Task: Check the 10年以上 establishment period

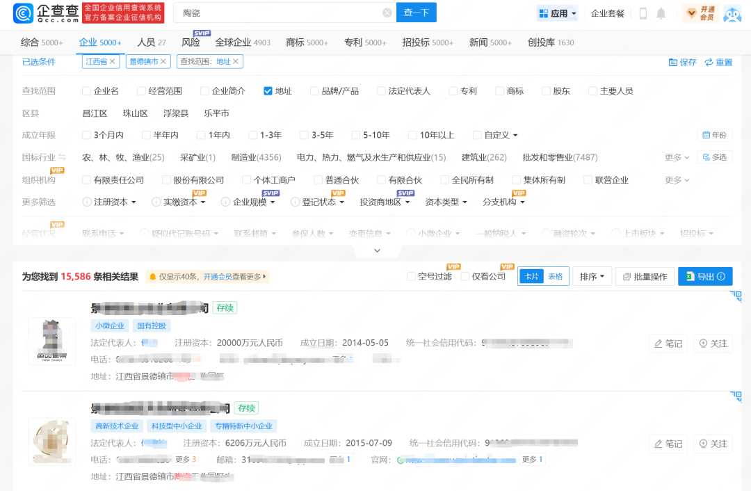Action: pyautogui.click(x=412, y=135)
